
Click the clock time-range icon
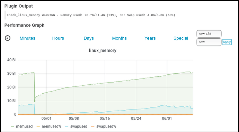(8, 38)
